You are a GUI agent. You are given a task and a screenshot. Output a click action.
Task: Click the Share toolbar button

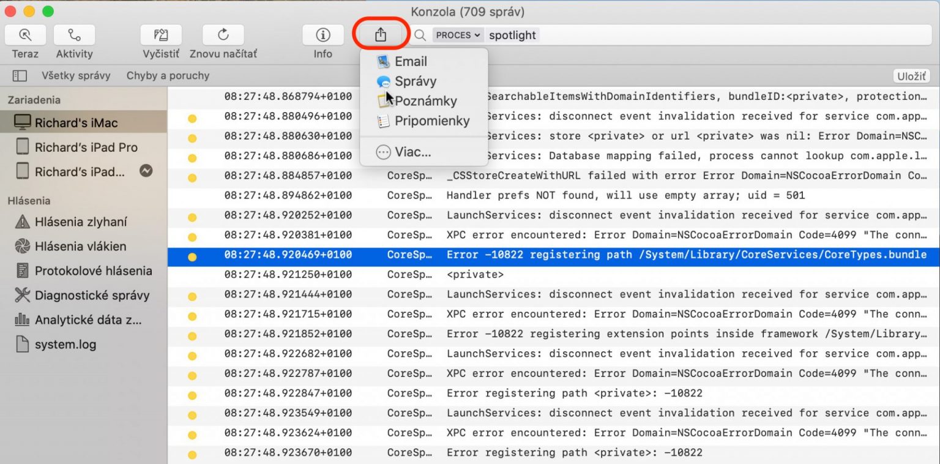pyautogui.click(x=381, y=35)
